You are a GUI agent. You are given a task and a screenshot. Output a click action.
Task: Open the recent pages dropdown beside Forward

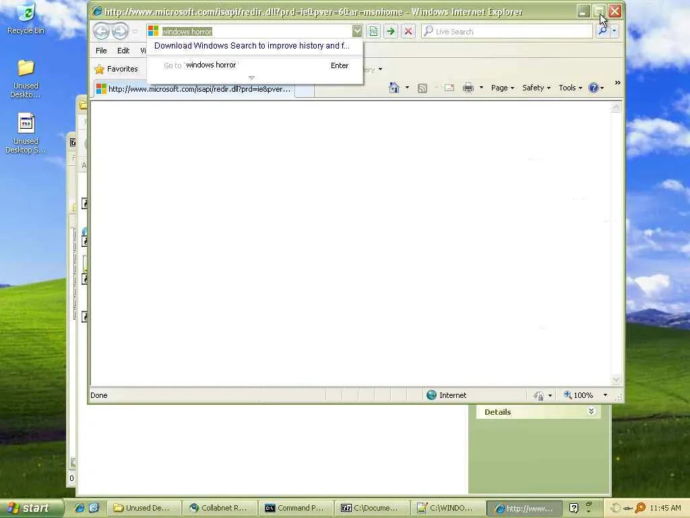click(x=135, y=32)
